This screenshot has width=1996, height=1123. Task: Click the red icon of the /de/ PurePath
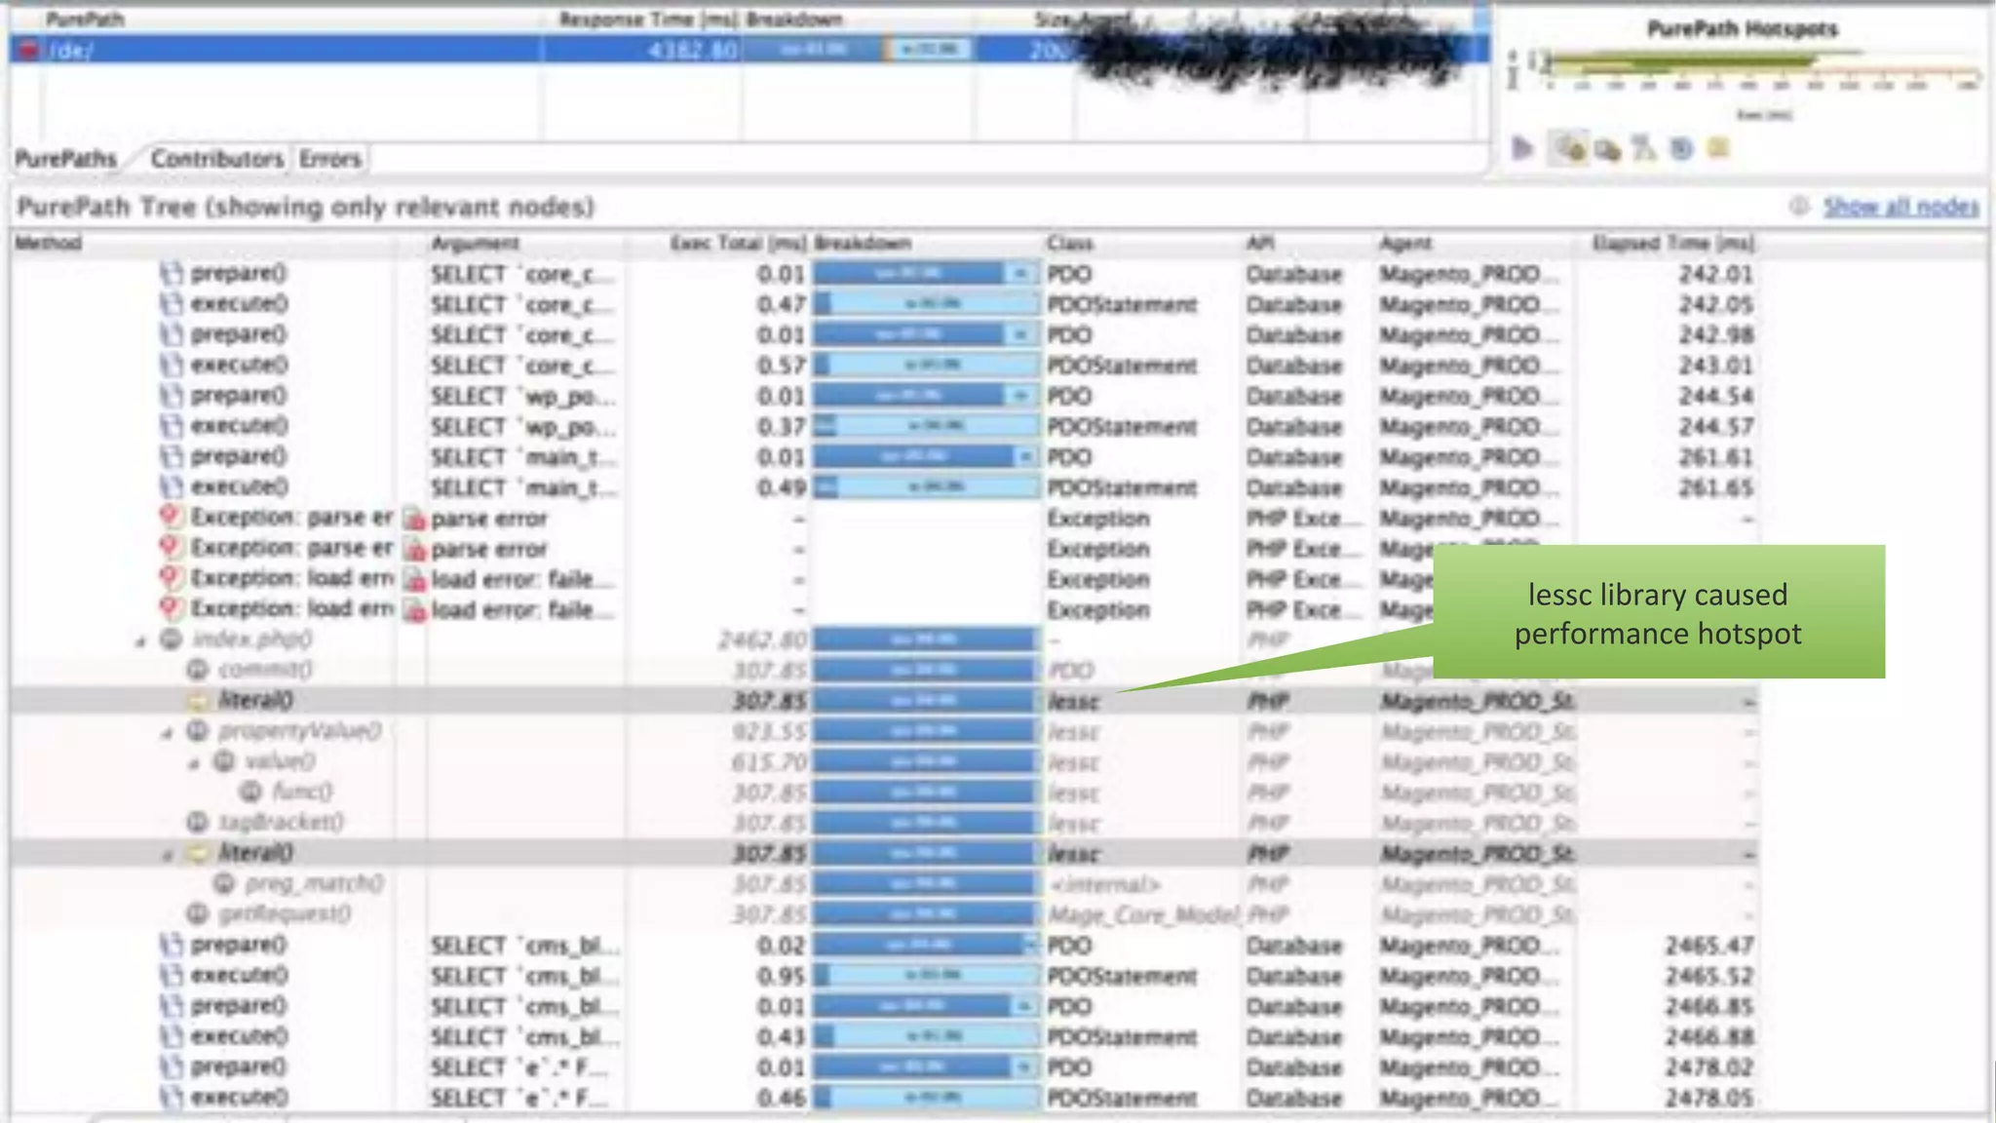(x=28, y=50)
